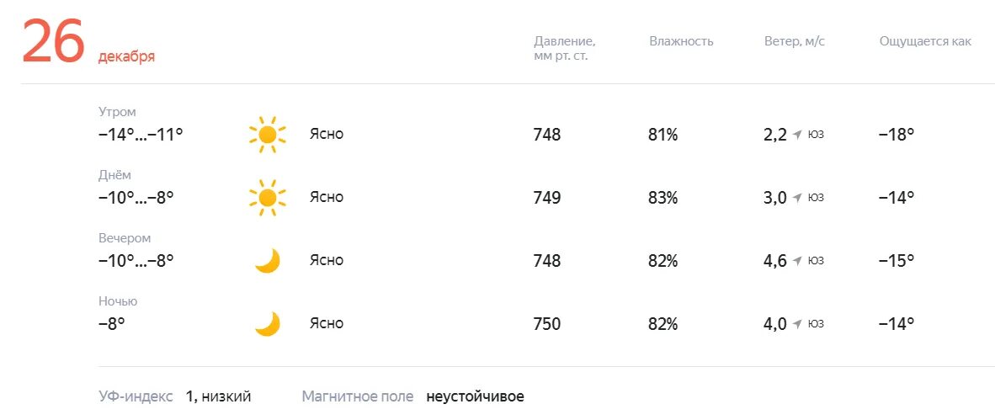Select the large date number 26

[x=53, y=41]
